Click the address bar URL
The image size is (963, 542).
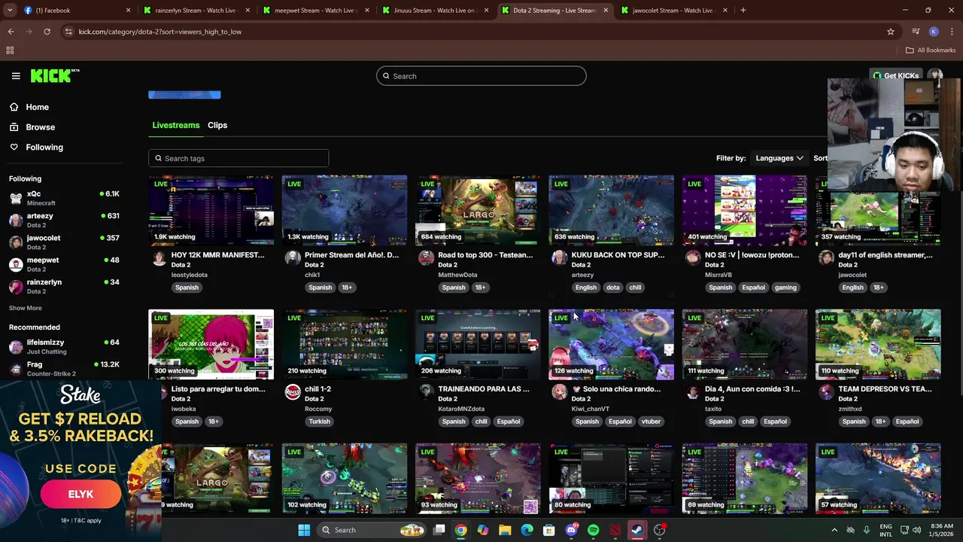pyautogui.click(x=160, y=32)
